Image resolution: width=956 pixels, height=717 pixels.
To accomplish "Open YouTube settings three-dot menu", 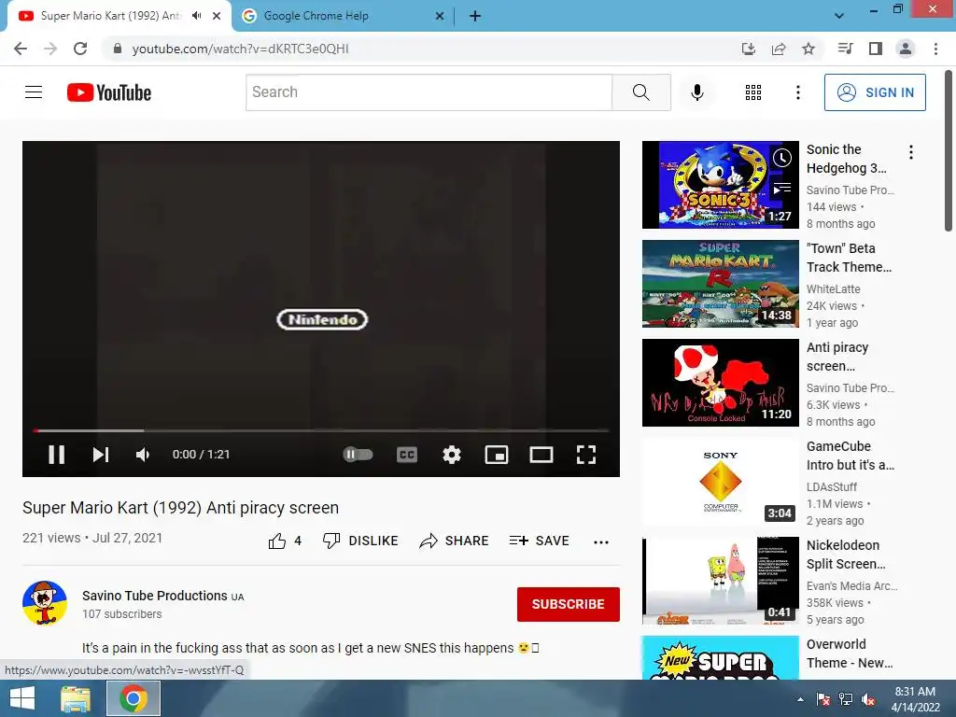I will tap(797, 92).
